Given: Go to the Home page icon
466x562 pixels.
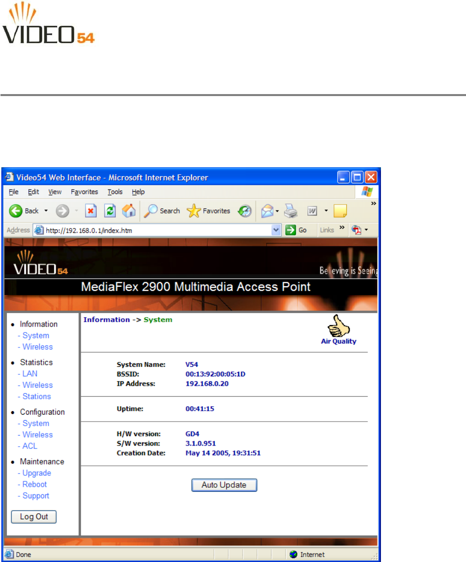Looking at the screenshot, I should (129, 211).
